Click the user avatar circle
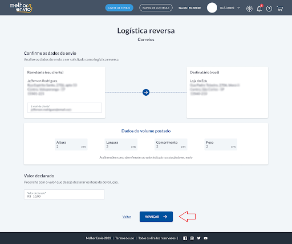This screenshot has height=244, width=292. coord(212,8)
